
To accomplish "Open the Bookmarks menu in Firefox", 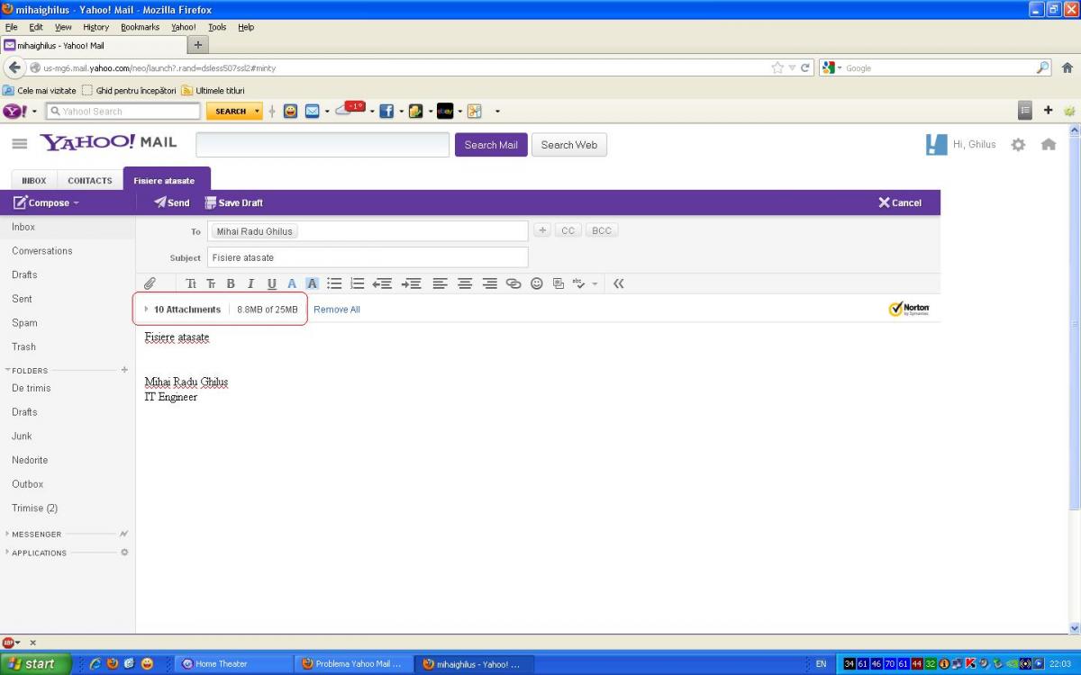I will pyautogui.click(x=140, y=27).
